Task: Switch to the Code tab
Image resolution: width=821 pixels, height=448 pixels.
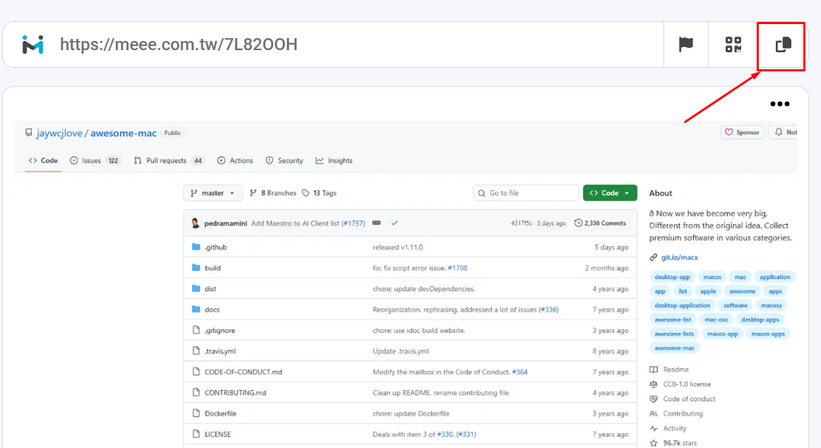Action: click(44, 160)
